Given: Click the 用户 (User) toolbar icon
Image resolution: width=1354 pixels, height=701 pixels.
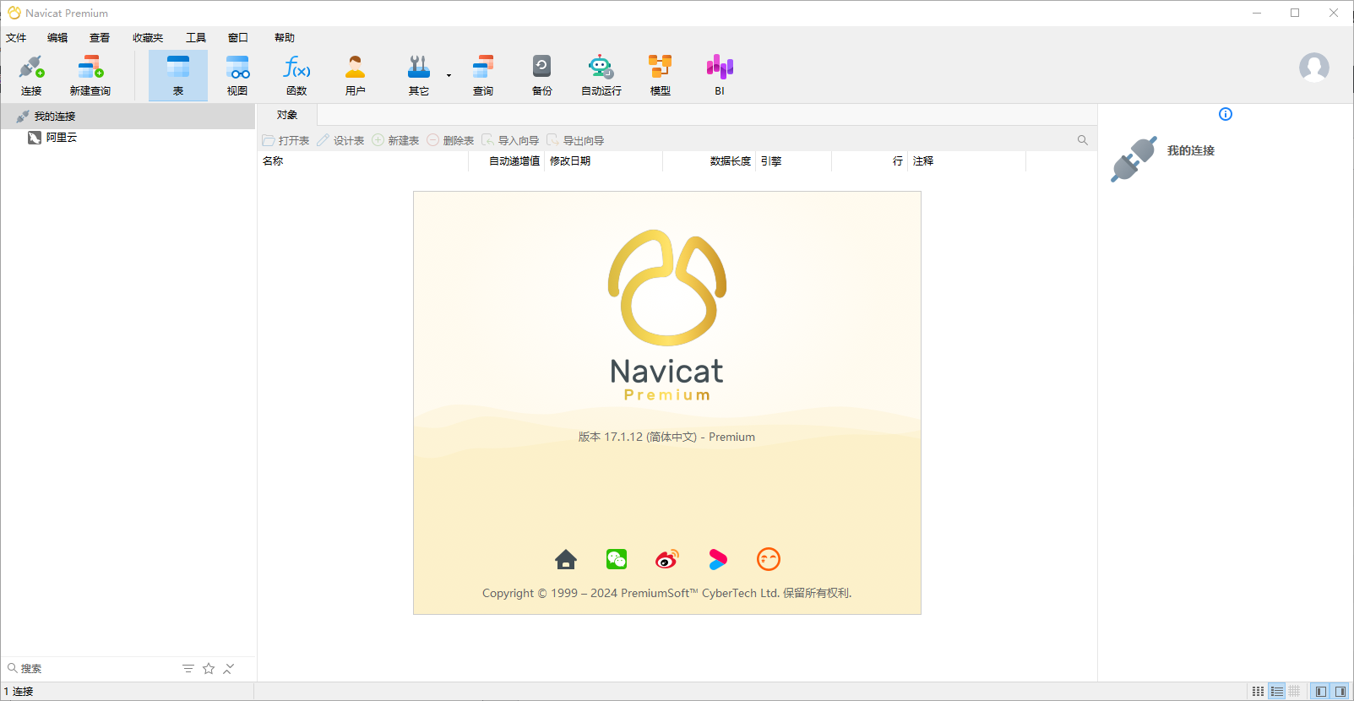Looking at the screenshot, I should click(356, 75).
